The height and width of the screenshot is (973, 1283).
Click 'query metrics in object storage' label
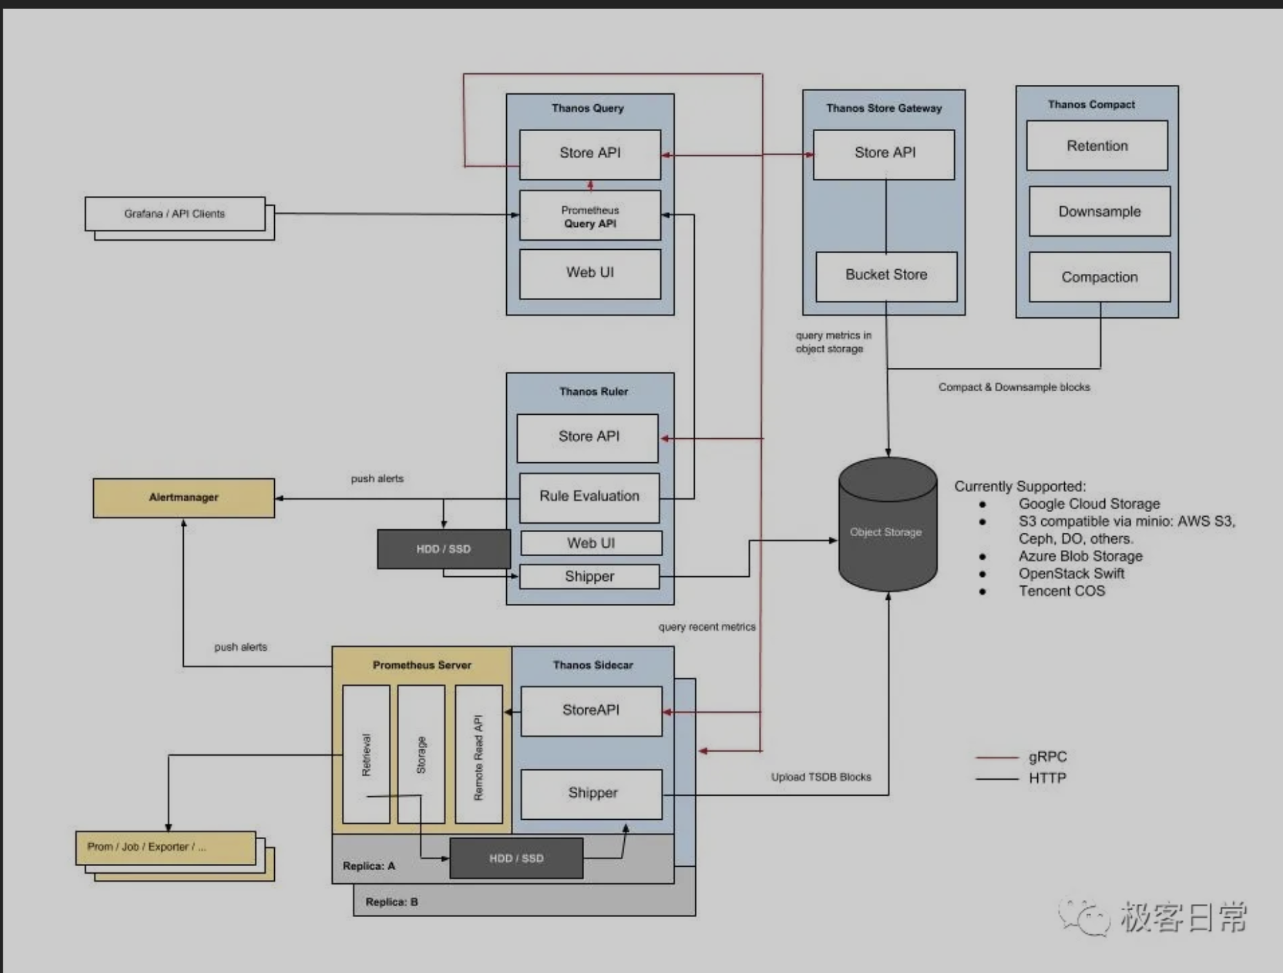click(x=833, y=342)
